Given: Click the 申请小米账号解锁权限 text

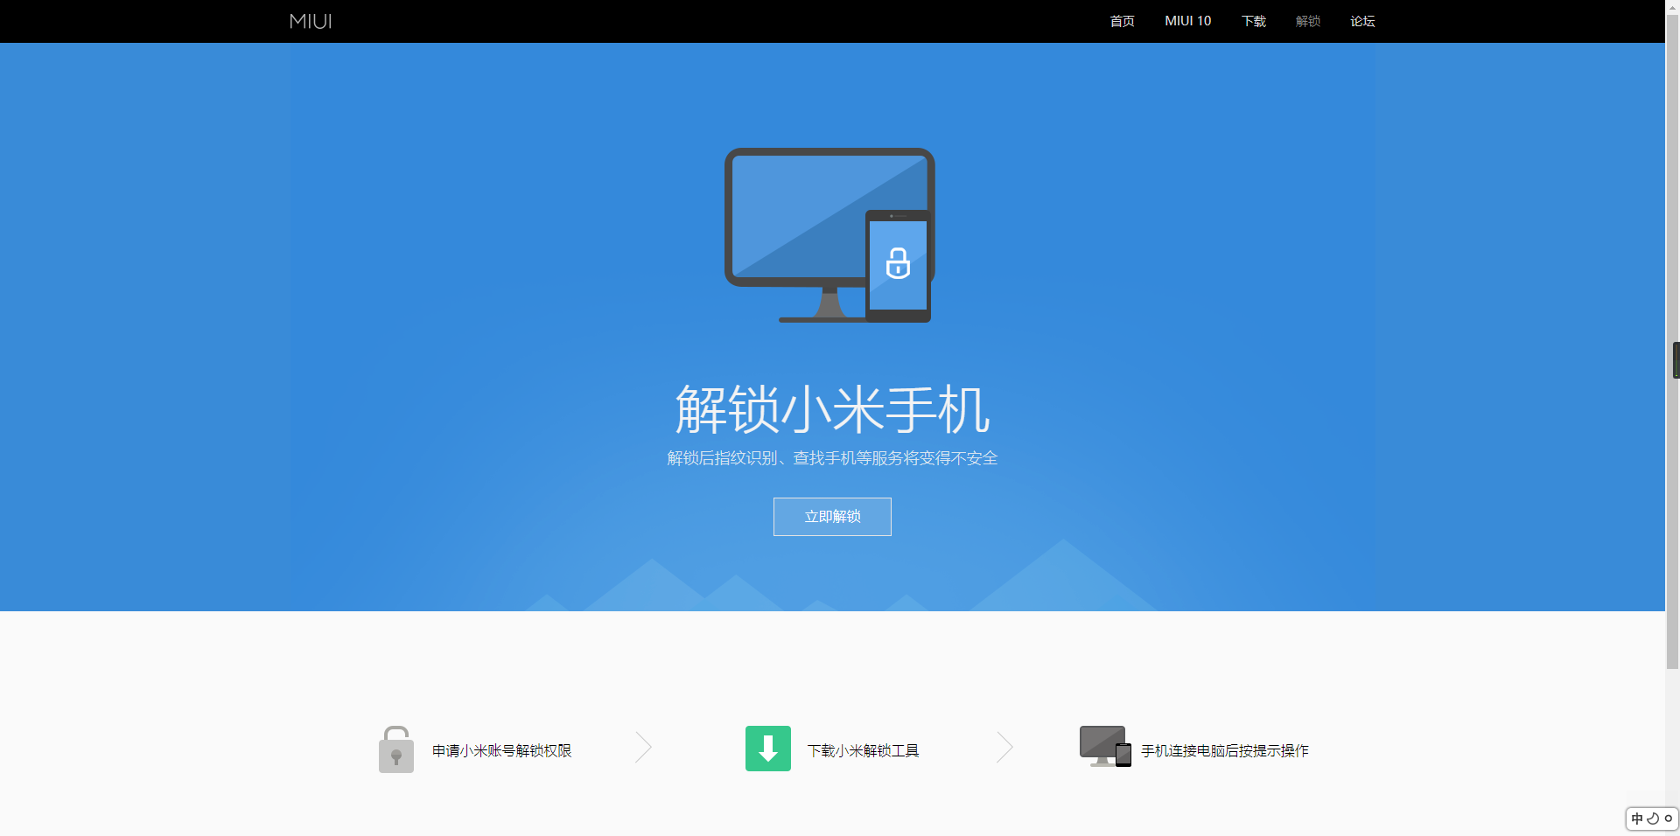Looking at the screenshot, I should pos(501,751).
